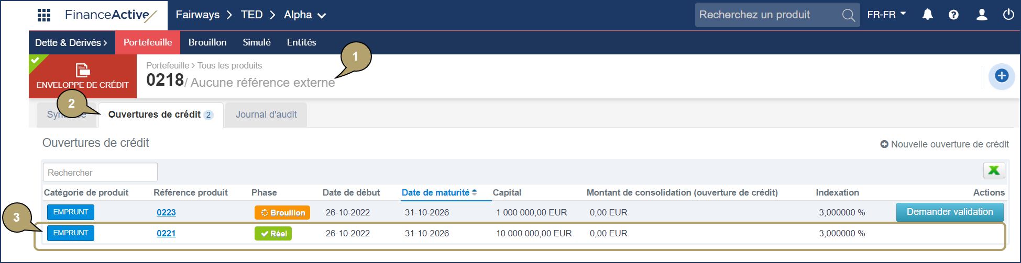Viewport: 1021px width, 263px height.
Task: Click the Enveloppe de crédit tile
Action: click(x=83, y=76)
